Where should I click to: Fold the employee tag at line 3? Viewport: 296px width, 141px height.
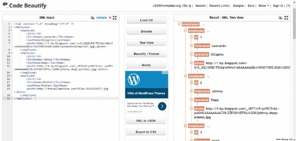coord(11,30)
